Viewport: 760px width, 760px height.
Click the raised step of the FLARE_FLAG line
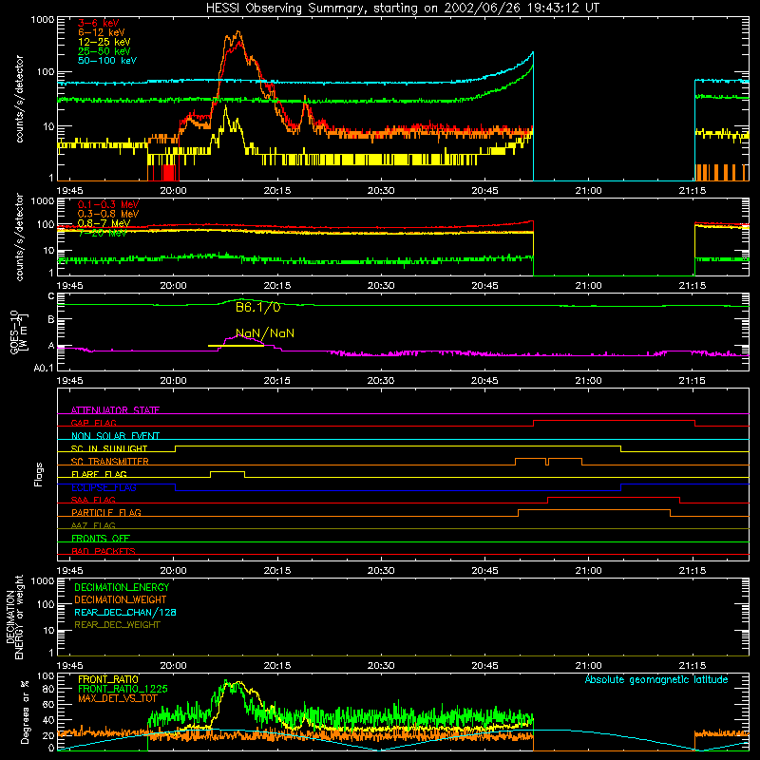tap(227, 471)
